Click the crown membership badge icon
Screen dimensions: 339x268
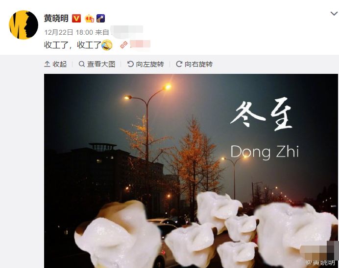pos(89,19)
